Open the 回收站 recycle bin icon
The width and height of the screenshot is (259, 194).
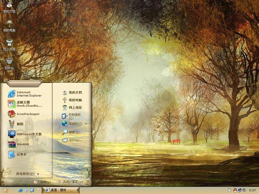9,63
